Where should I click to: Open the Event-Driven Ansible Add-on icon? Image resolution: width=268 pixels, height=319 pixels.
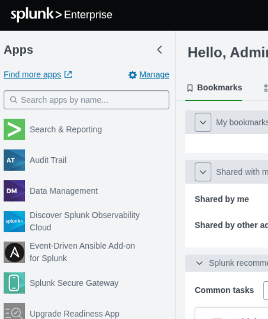14,252
